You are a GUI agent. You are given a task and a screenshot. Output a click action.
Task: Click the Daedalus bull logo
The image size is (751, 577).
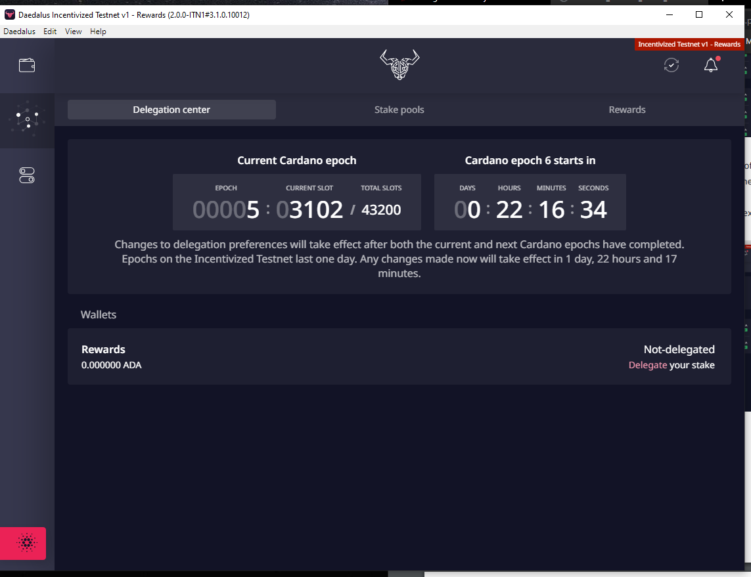click(x=399, y=64)
